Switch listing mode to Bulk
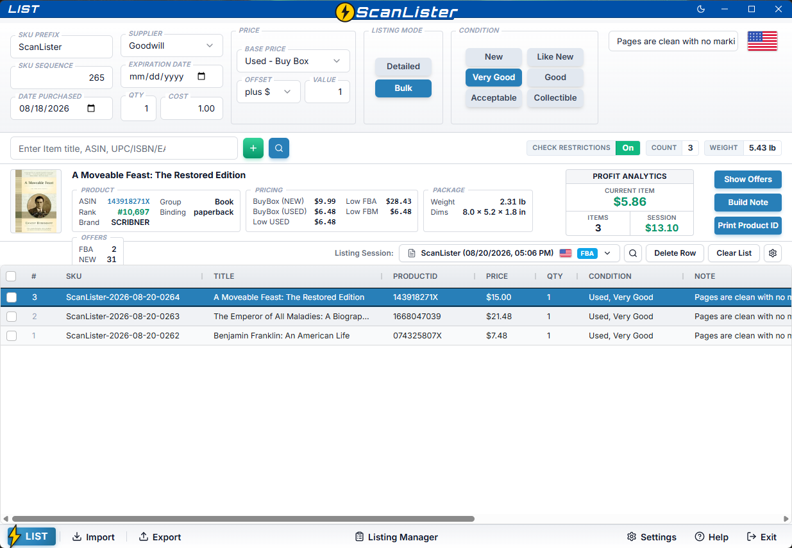Screen dimensions: 792x548 pyautogui.click(x=403, y=88)
